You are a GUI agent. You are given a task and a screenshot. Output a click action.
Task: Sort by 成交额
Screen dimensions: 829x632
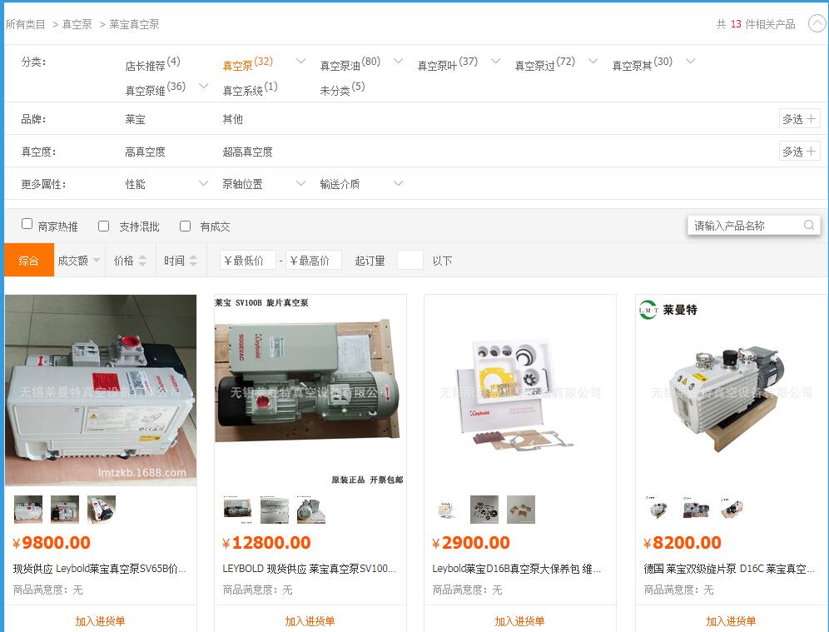tap(79, 261)
